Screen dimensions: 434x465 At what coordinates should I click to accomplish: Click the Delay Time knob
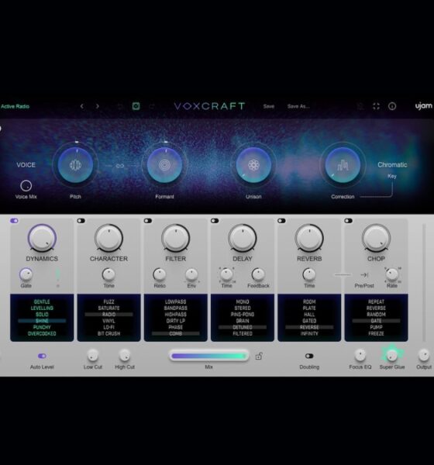pos(226,274)
